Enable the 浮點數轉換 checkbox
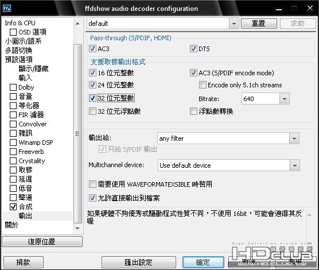The height and width of the screenshot is (270, 319). pos(193,111)
